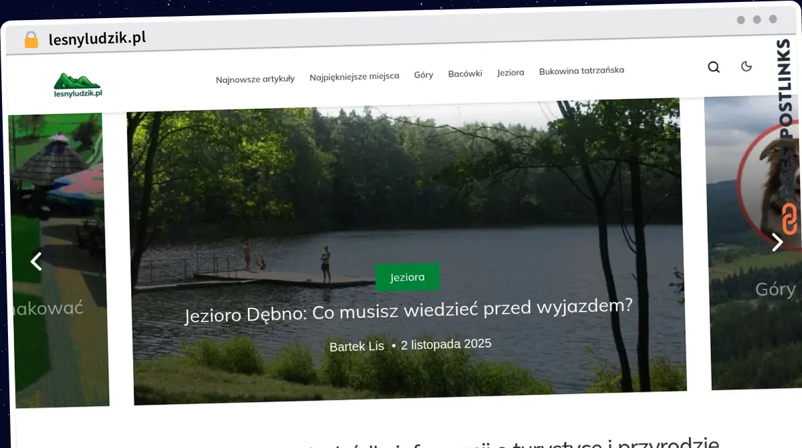This screenshot has width=802, height=448.
Task: Open the left partially visible slide image
Action: pos(59,259)
